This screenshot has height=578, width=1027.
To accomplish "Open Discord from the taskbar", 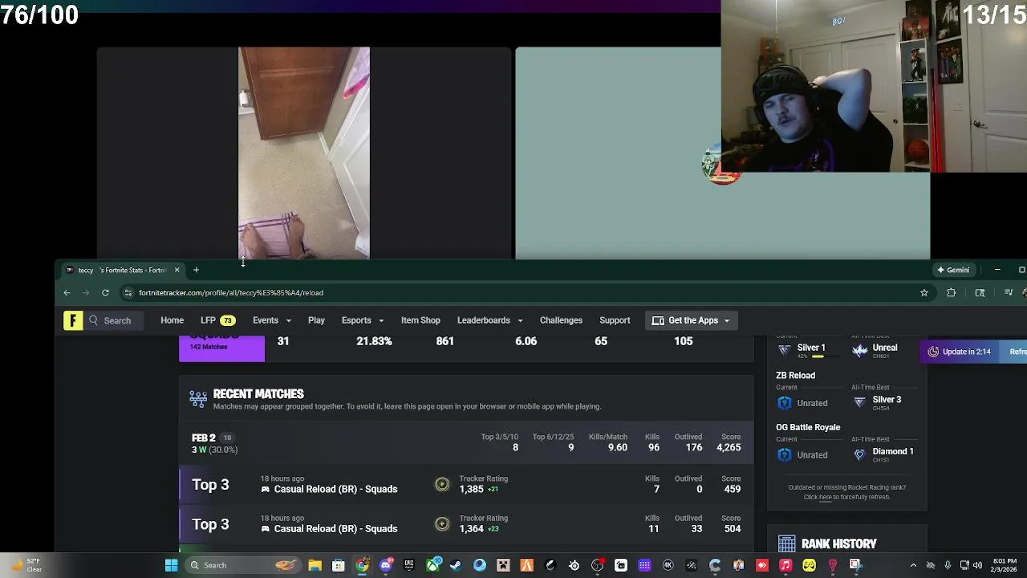I will (386, 565).
